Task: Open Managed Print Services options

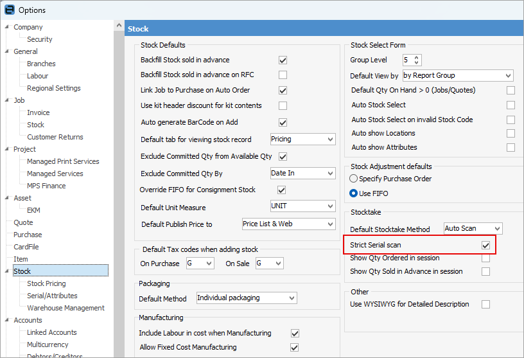Action: point(63,161)
